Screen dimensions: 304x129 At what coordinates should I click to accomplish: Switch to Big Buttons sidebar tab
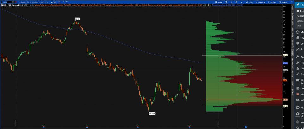[293, 44]
